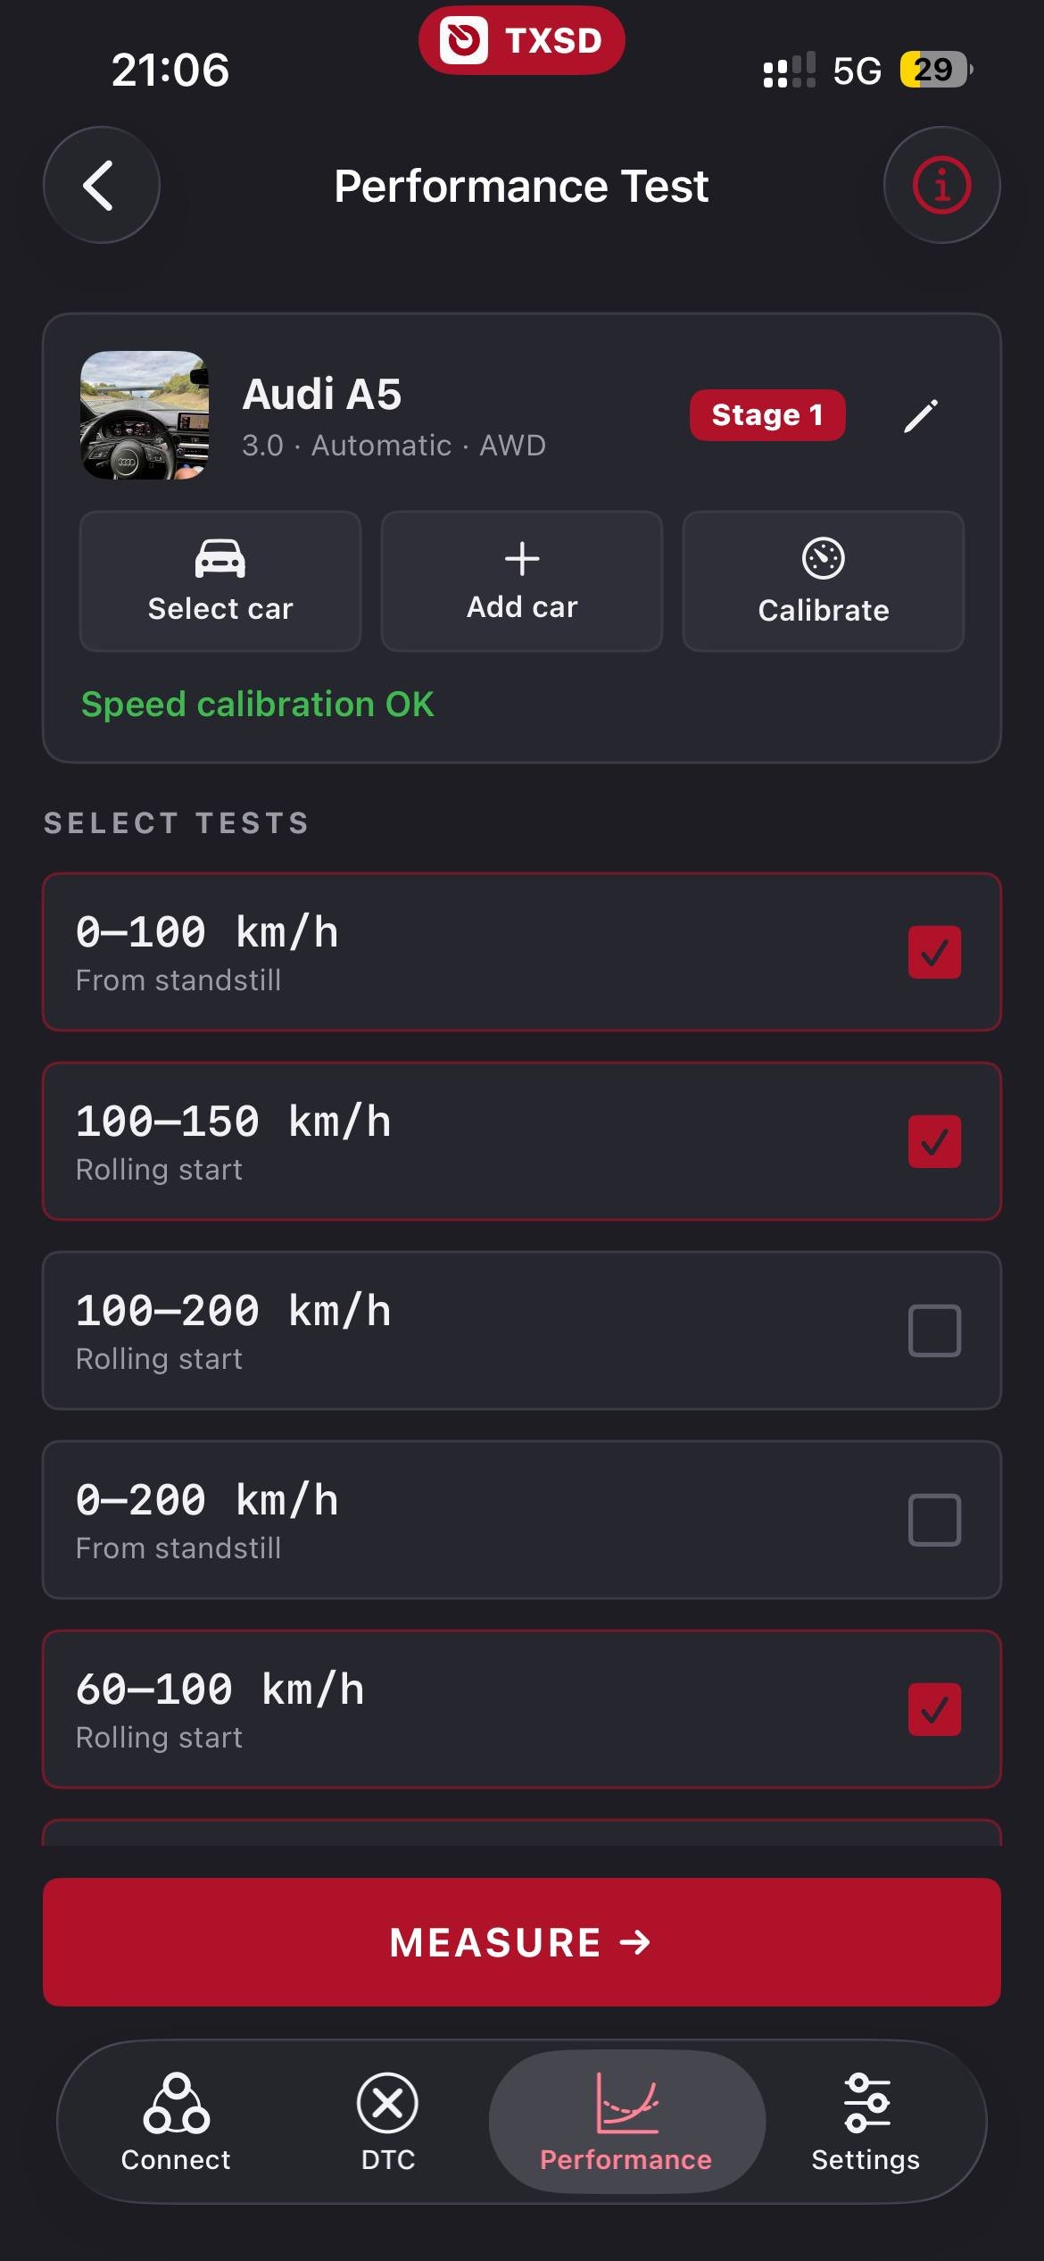Click the Add car button
This screenshot has width=1044, height=2261.
[x=522, y=581]
